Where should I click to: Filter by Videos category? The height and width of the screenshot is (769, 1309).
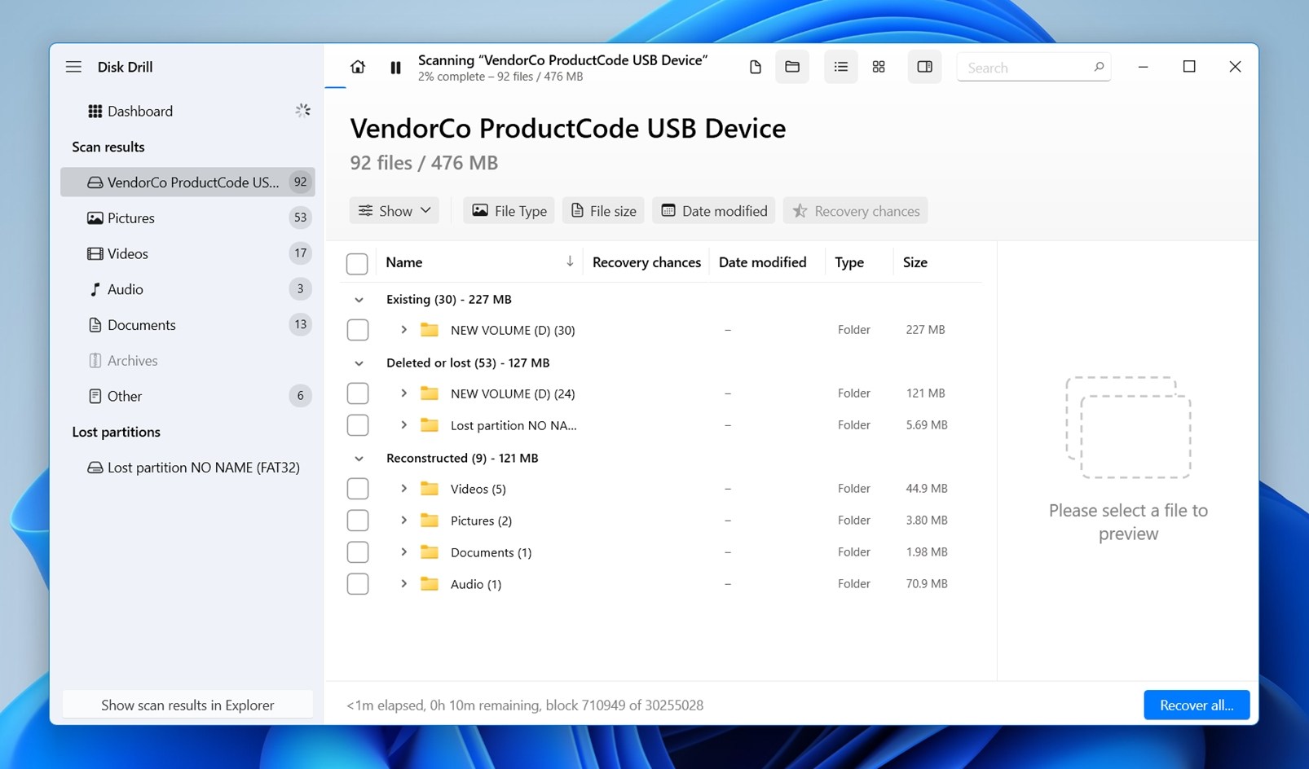tap(187, 253)
